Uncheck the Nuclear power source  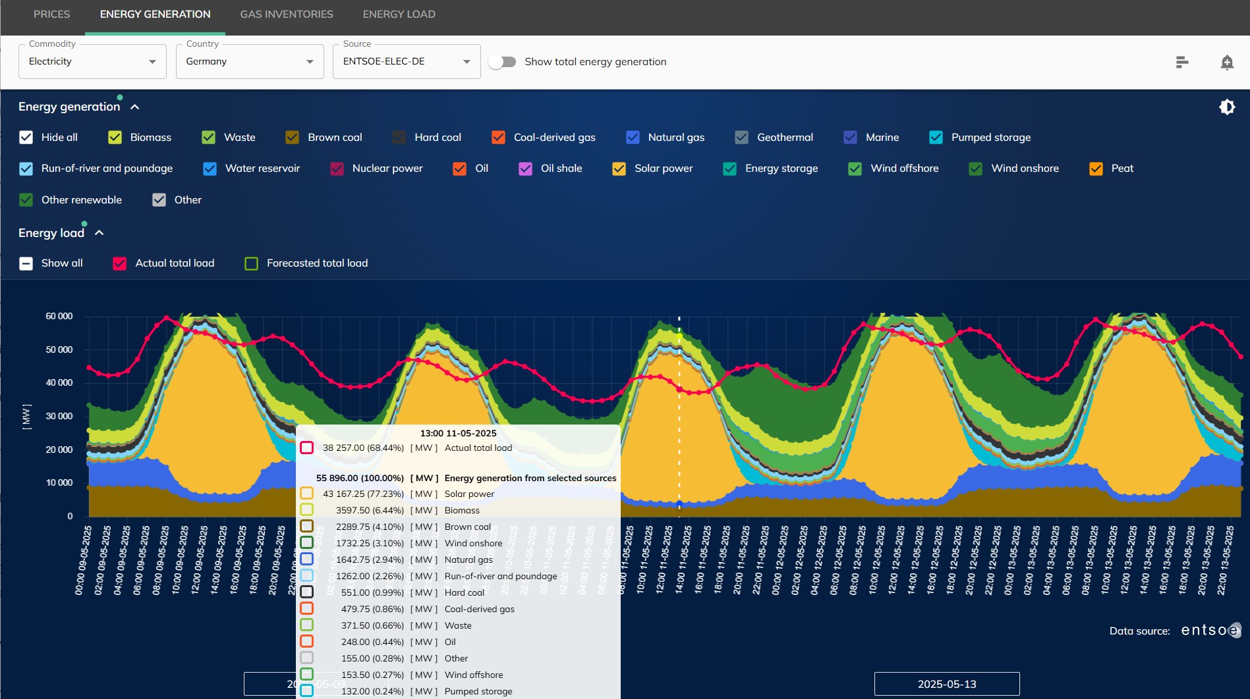click(x=337, y=168)
